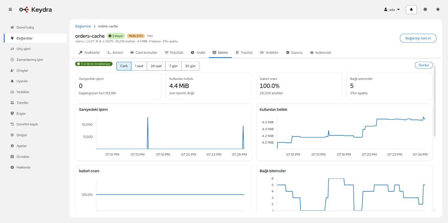Click the Konsol terminal icon
This screenshot has height=223, width=448.
point(109,53)
